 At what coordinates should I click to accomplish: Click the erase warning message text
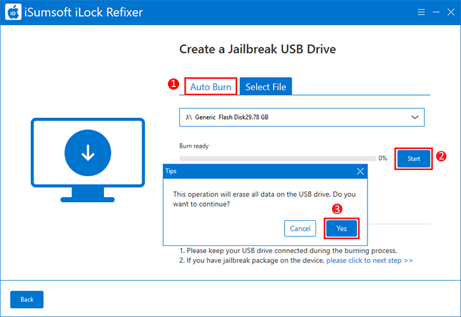[264, 199]
